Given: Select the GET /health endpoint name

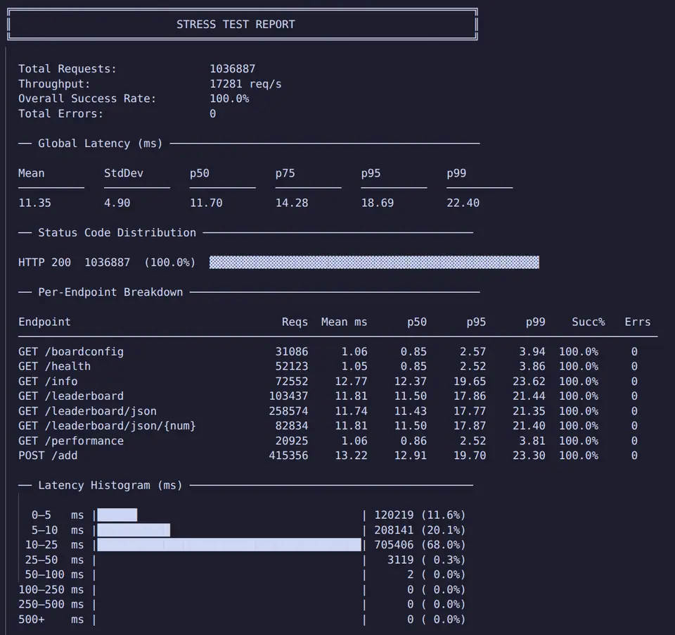Looking at the screenshot, I should point(54,366).
